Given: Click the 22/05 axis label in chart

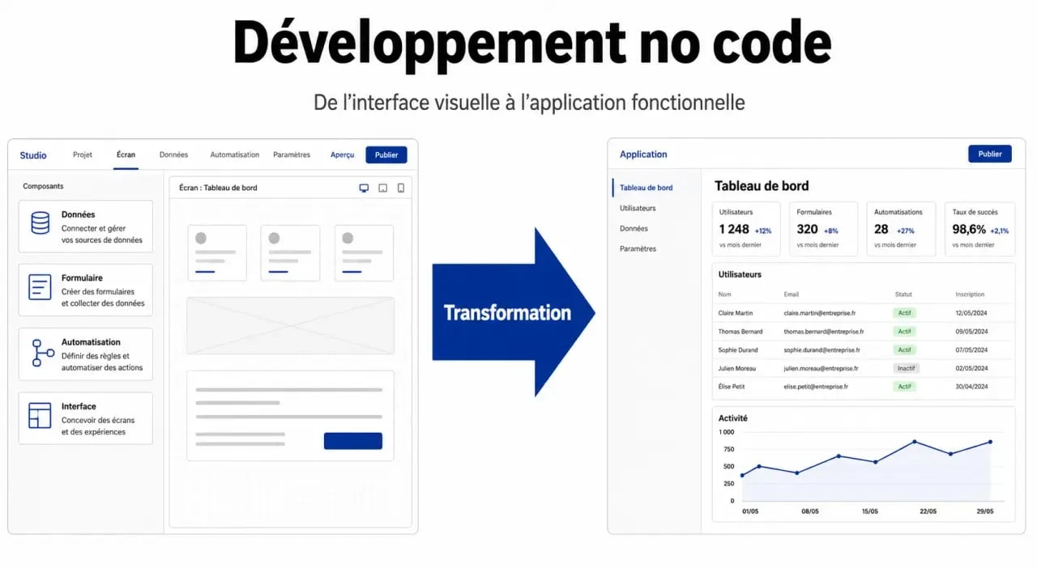Looking at the screenshot, I should [x=928, y=511].
